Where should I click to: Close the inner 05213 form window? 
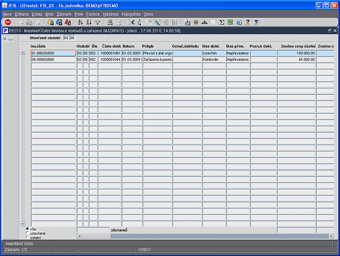click(335, 31)
